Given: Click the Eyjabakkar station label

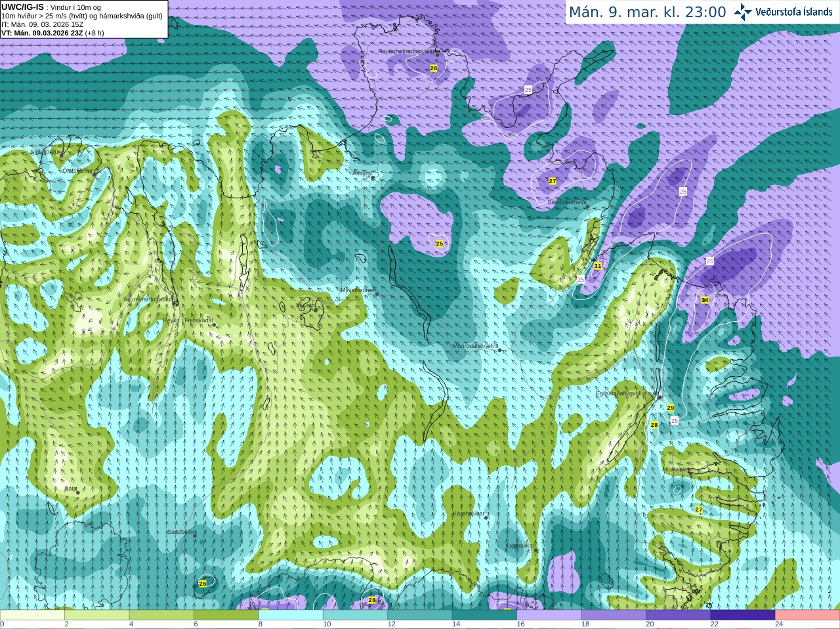Looking at the screenshot, I should (x=520, y=546).
